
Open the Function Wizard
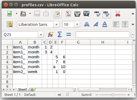click(51, 34)
